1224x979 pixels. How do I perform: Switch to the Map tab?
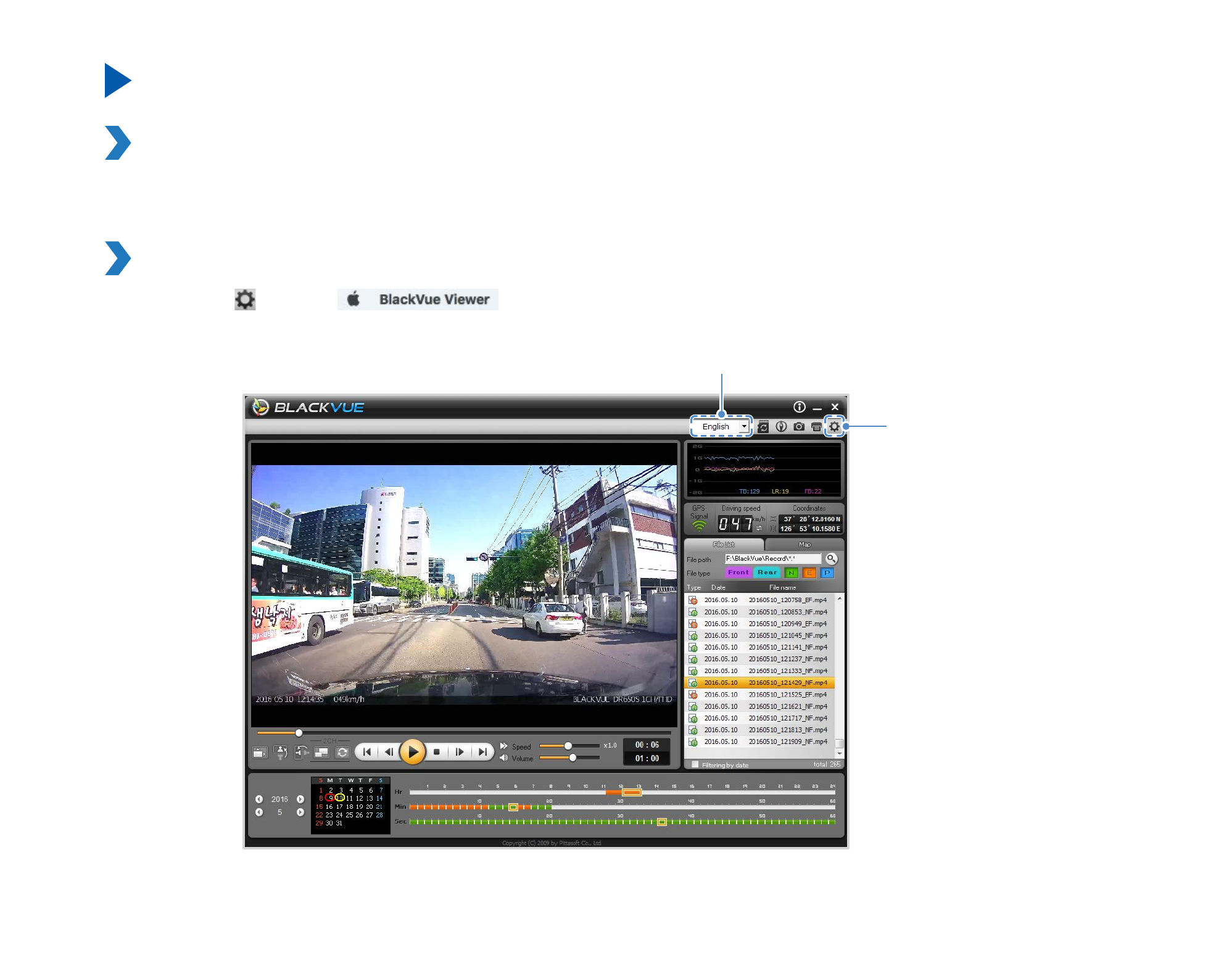pyautogui.click(x=804, y=545)
